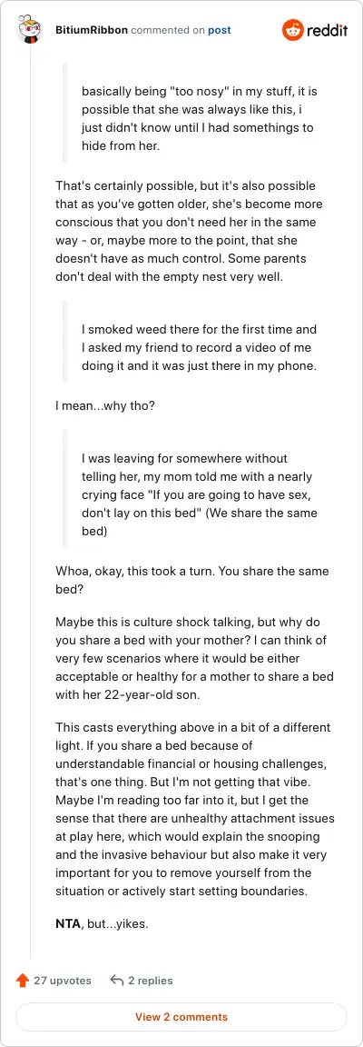Viewport: 363px width, 1047px height.
Task: Click the '27 upvotes' count
Action: point(62,981)
